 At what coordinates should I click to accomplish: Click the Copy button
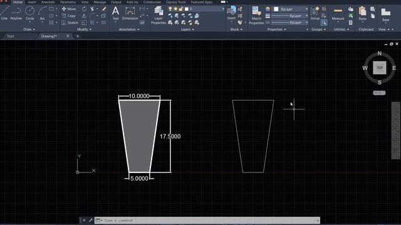tap(68, 16)
